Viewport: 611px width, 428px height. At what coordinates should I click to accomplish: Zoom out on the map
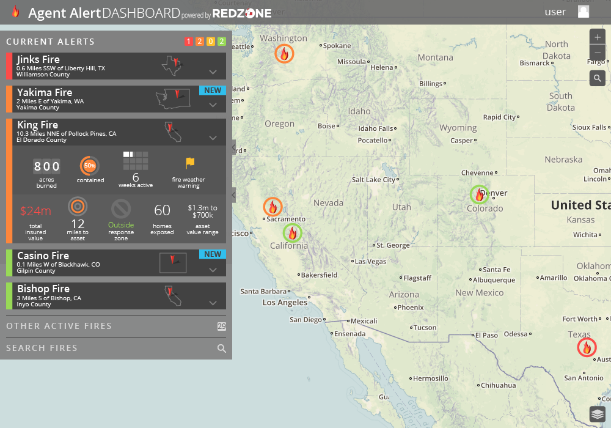[598, 53]
